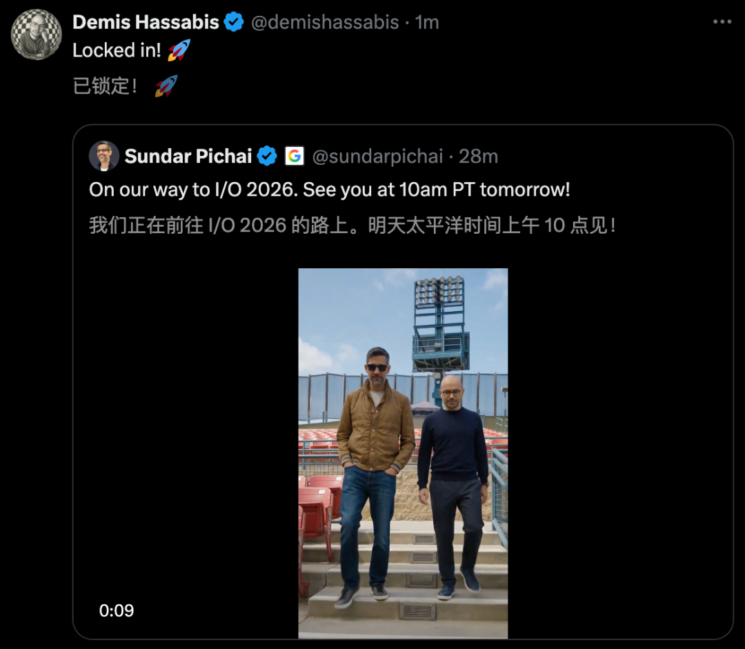Click the Chinese translation of quoted post

point(352,226)
